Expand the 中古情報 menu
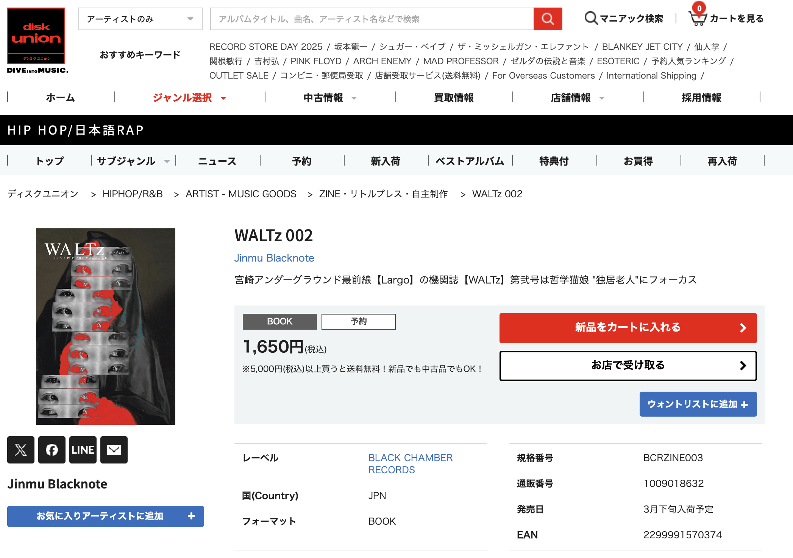The height and width of the screenshot is (558, 793). [330, 98]
